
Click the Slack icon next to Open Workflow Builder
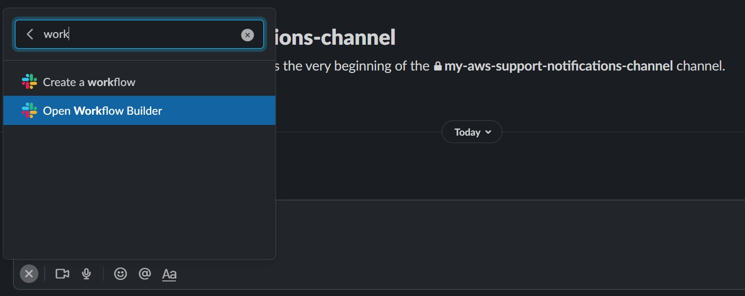pyautogui.click(x=29, y=110)
